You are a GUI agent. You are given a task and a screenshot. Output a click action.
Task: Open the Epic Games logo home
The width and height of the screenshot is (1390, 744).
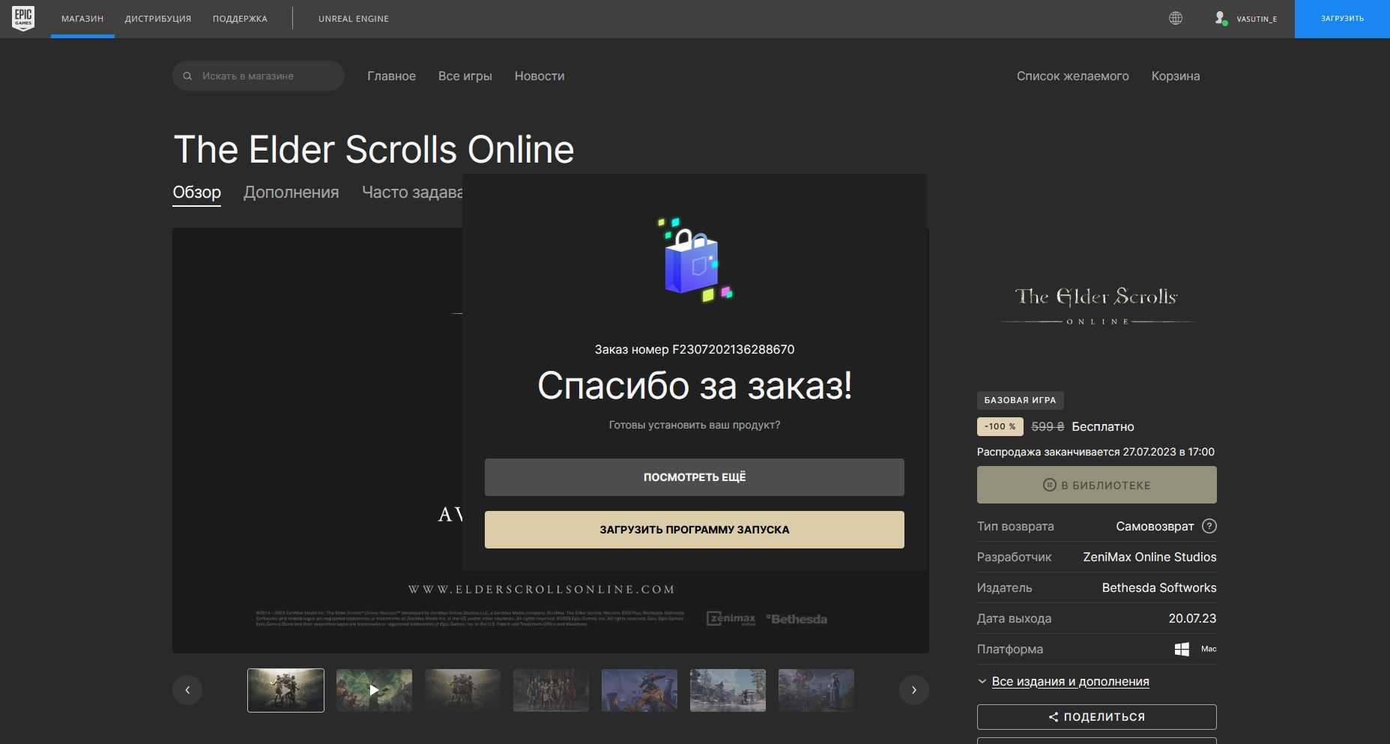23,18
